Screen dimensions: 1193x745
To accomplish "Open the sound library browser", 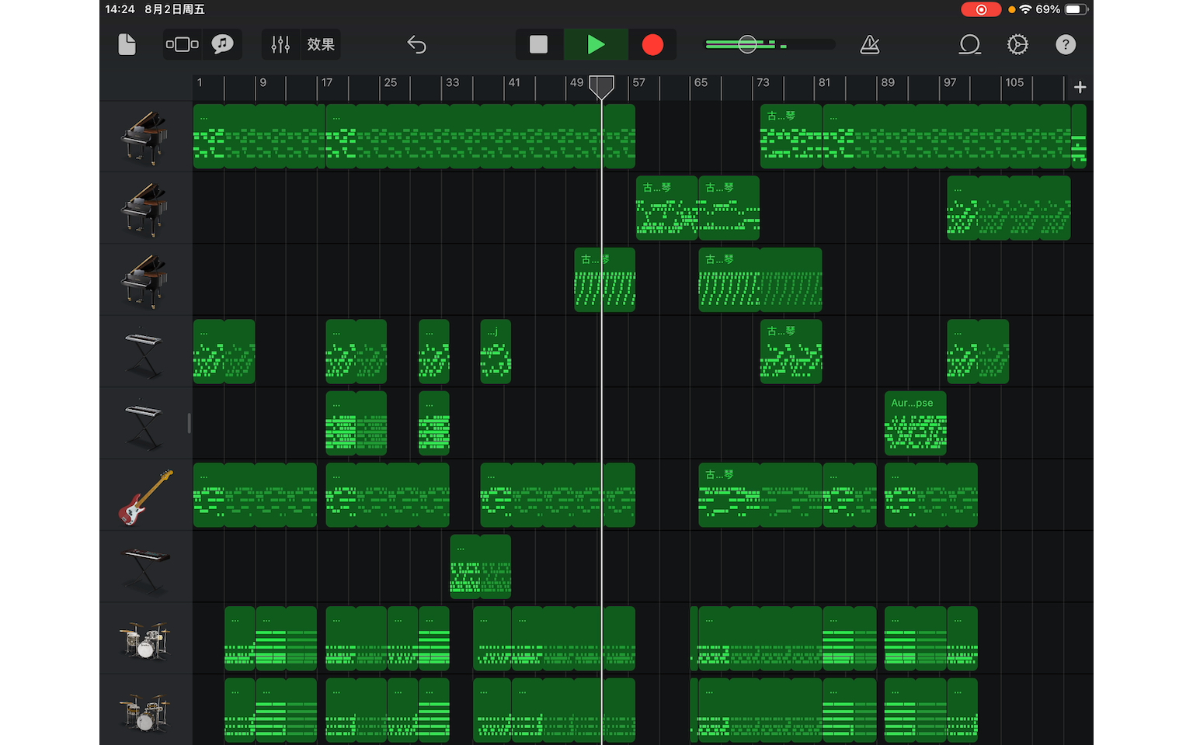I will click(223, 44).
